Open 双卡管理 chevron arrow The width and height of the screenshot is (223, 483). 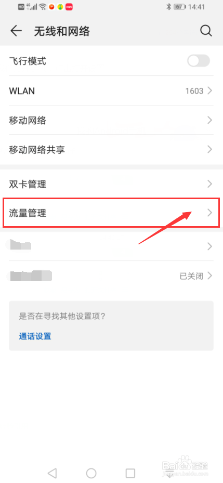(210, 184)
